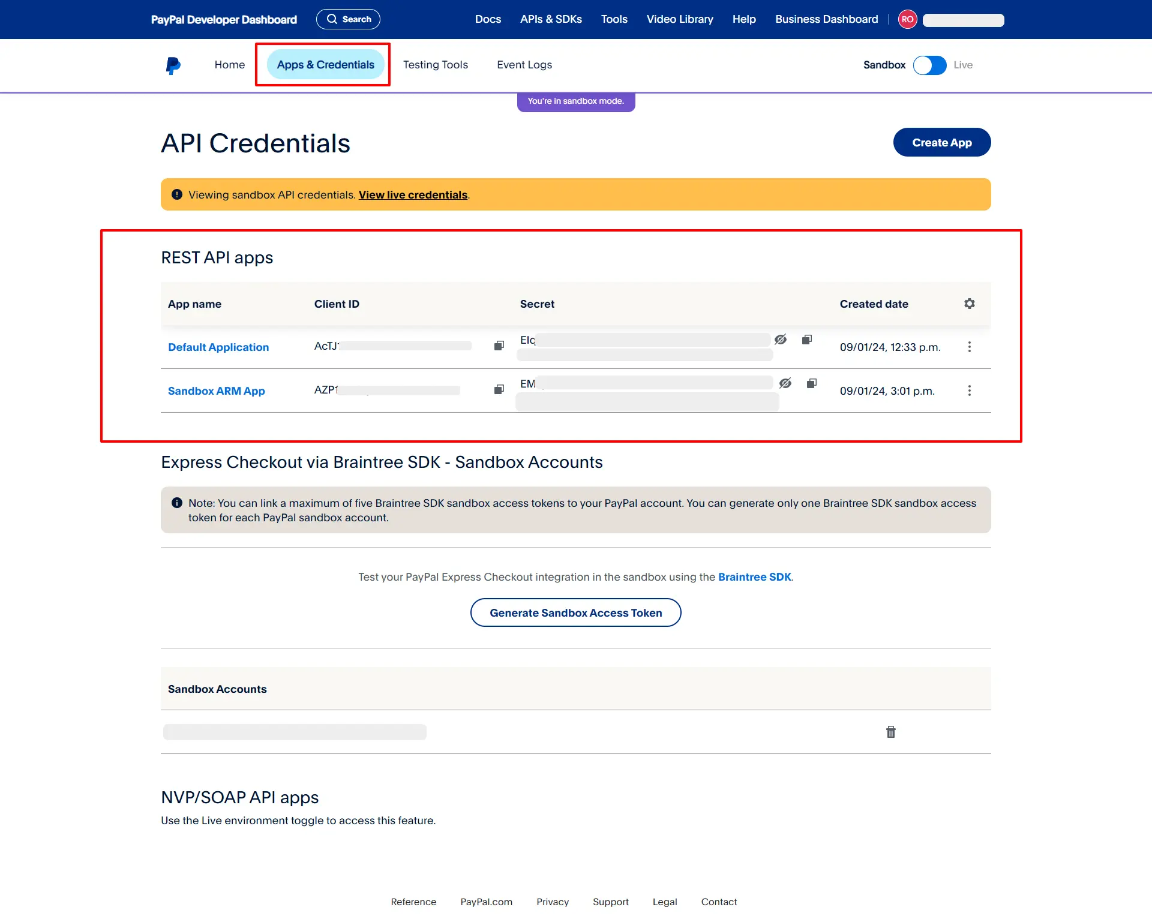Click the RO profile avatar
The width and height of the screenshot is (1152, 919).
[x=907, y=19]
